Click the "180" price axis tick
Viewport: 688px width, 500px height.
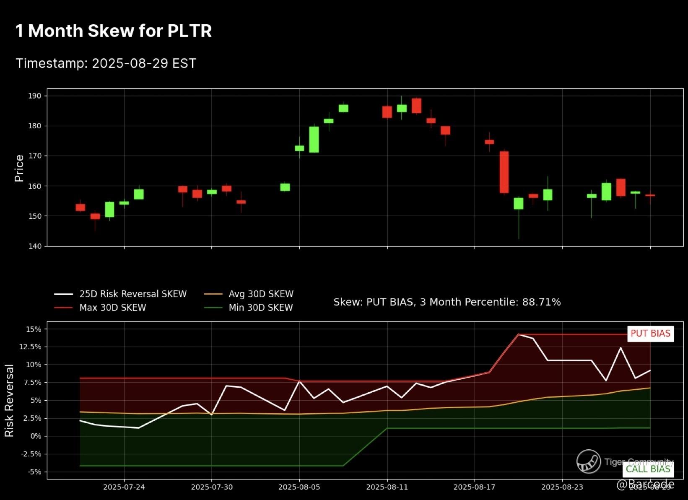coord(35,126)
